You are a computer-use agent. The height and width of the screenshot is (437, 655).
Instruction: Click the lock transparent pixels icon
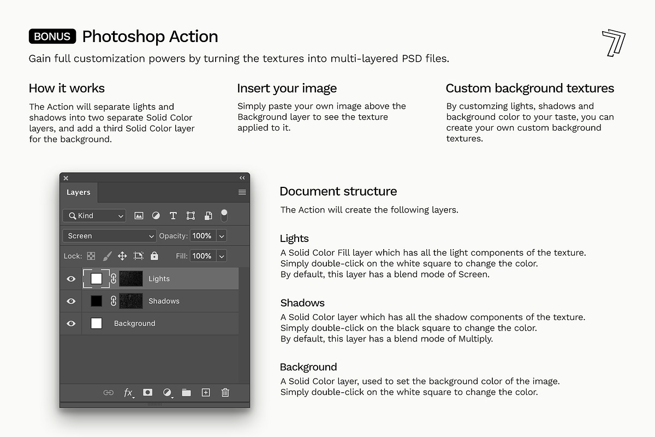(x=91, y=256)
